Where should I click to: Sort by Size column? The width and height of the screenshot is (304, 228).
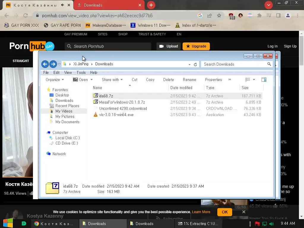tap(251, 88)
